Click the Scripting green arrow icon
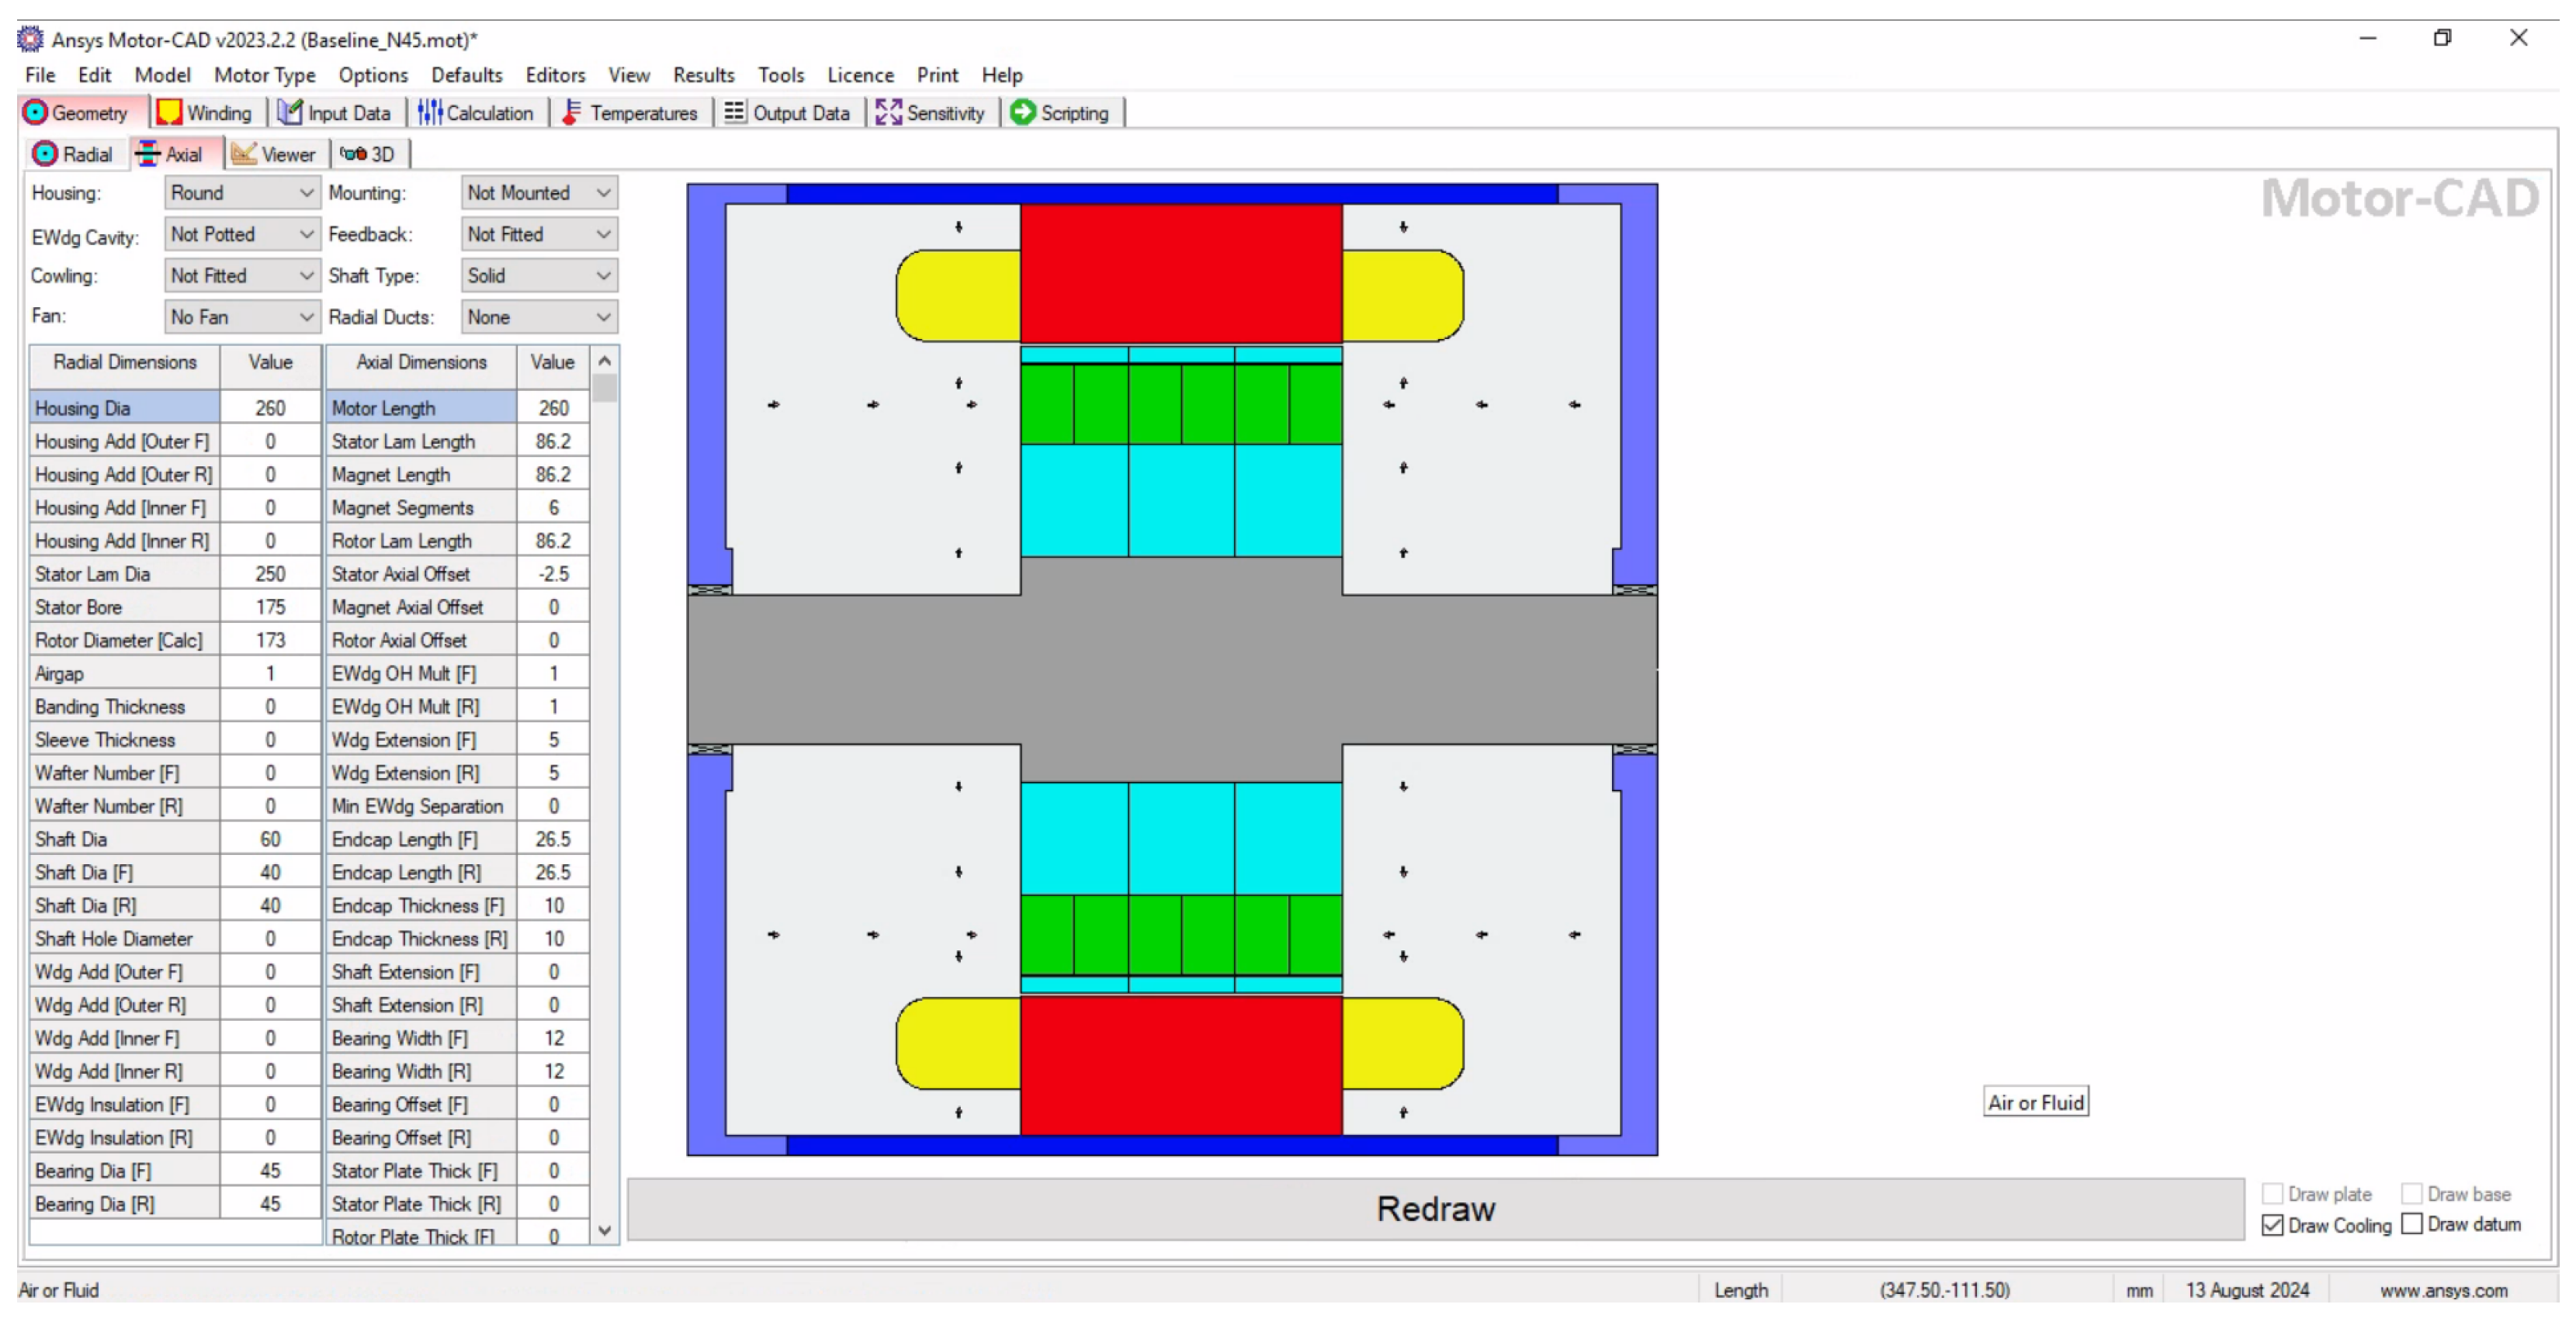This screenshot has height=1325, width=2576. coord(1022,112)
